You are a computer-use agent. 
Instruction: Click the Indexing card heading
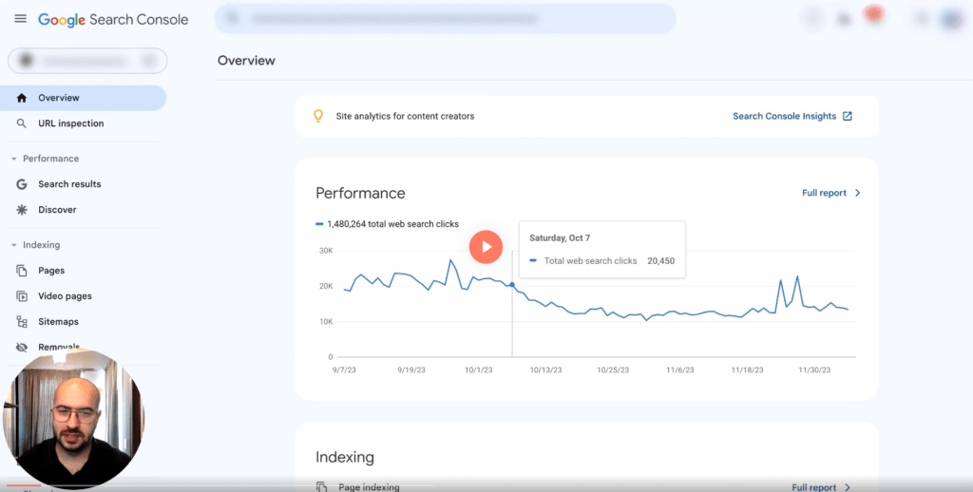[x=345, y=457]
